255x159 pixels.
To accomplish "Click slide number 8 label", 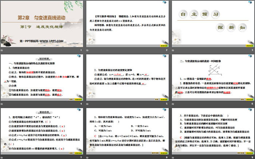I will pos(167,158).
